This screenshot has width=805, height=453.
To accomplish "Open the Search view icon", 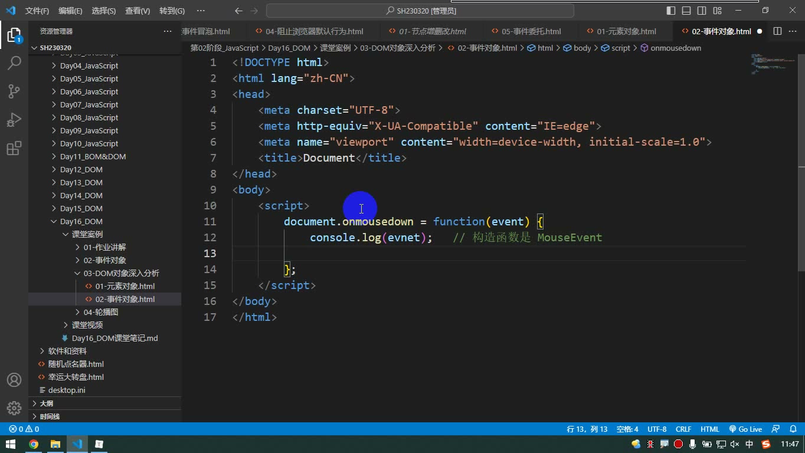I will [x=14, y=63].
